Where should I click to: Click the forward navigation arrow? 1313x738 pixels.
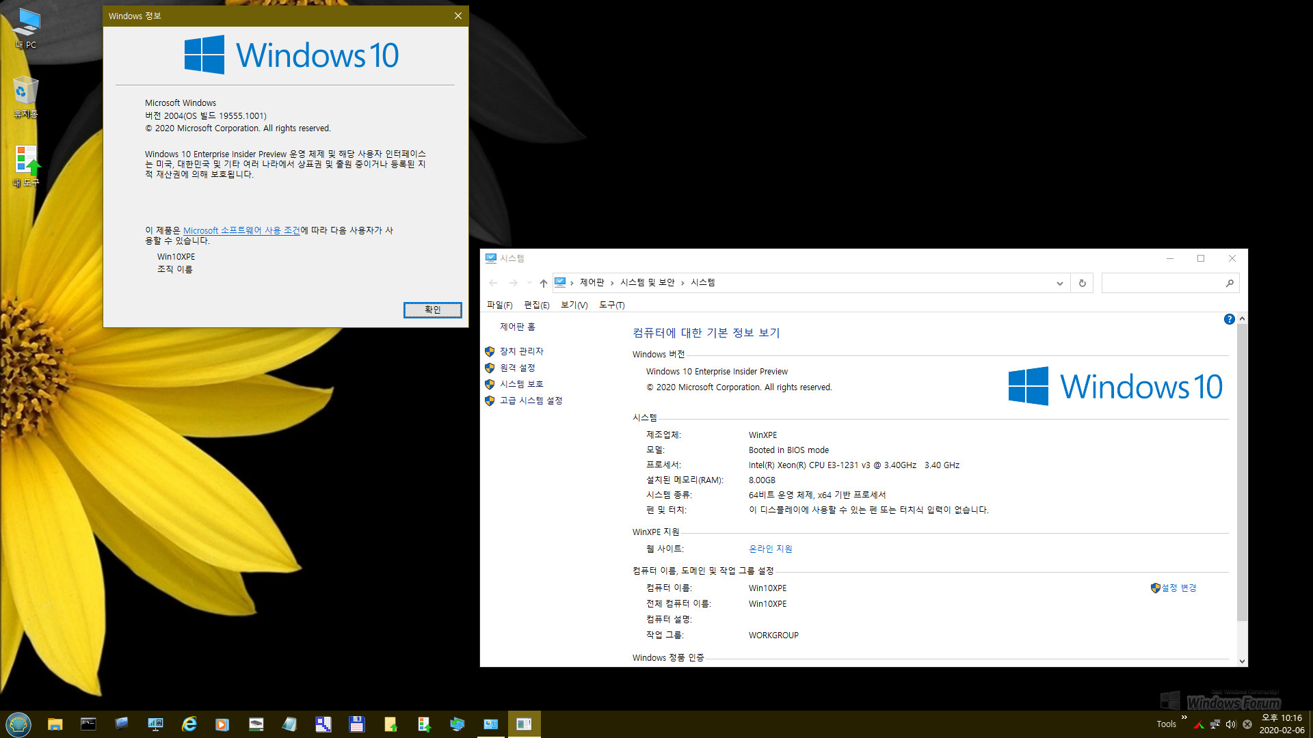pyautogui.click(x=514, y=283)
